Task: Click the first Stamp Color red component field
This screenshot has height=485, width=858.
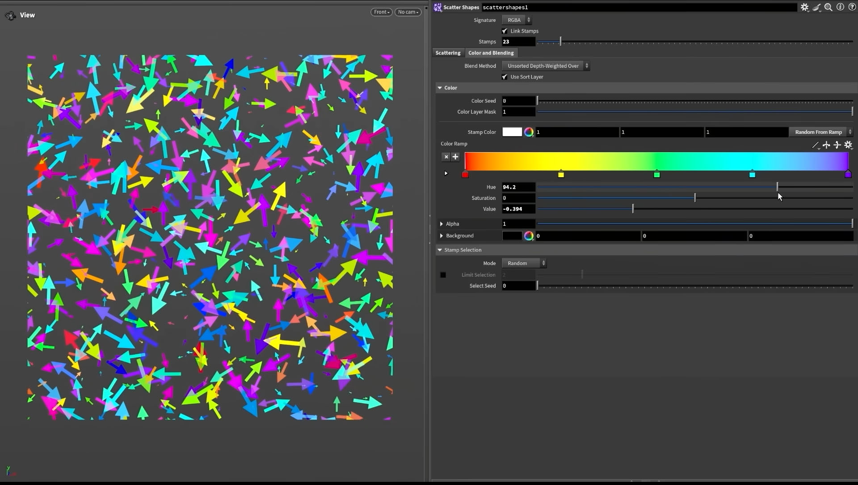Action: (577, 132)
